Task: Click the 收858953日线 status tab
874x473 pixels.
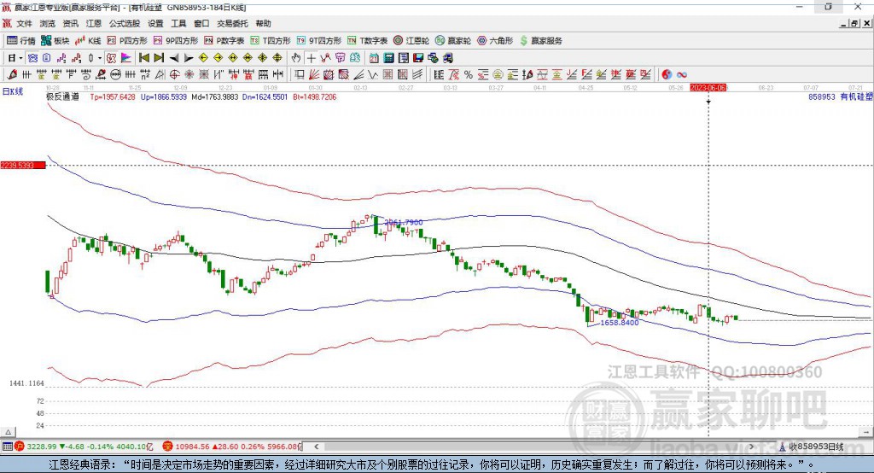Action: point(816,447)
